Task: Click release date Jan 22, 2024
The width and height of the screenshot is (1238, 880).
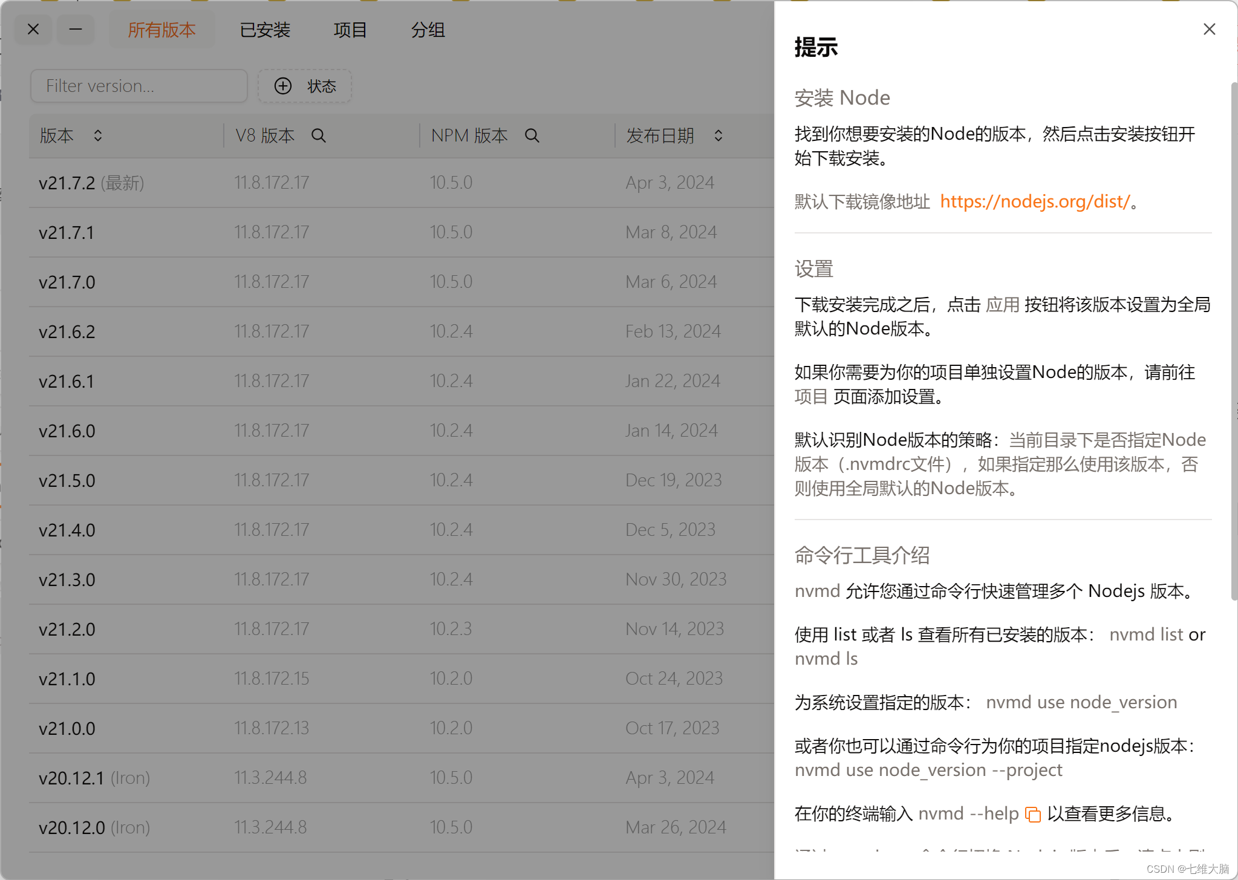Action: [673, 381]
